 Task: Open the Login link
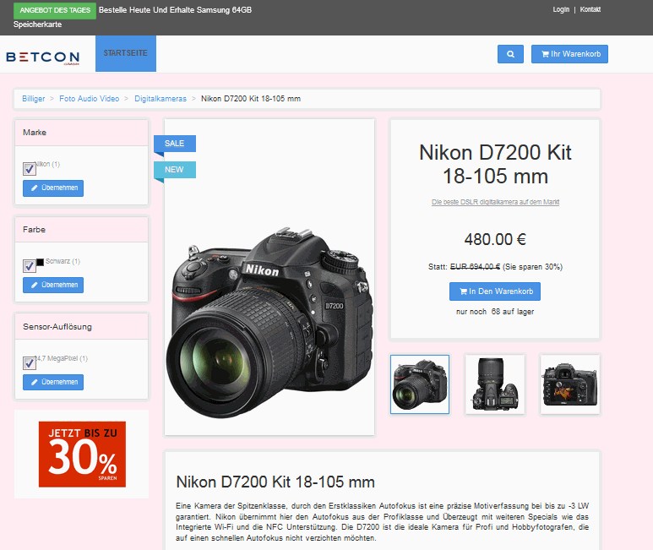click(x=561, y=9)
